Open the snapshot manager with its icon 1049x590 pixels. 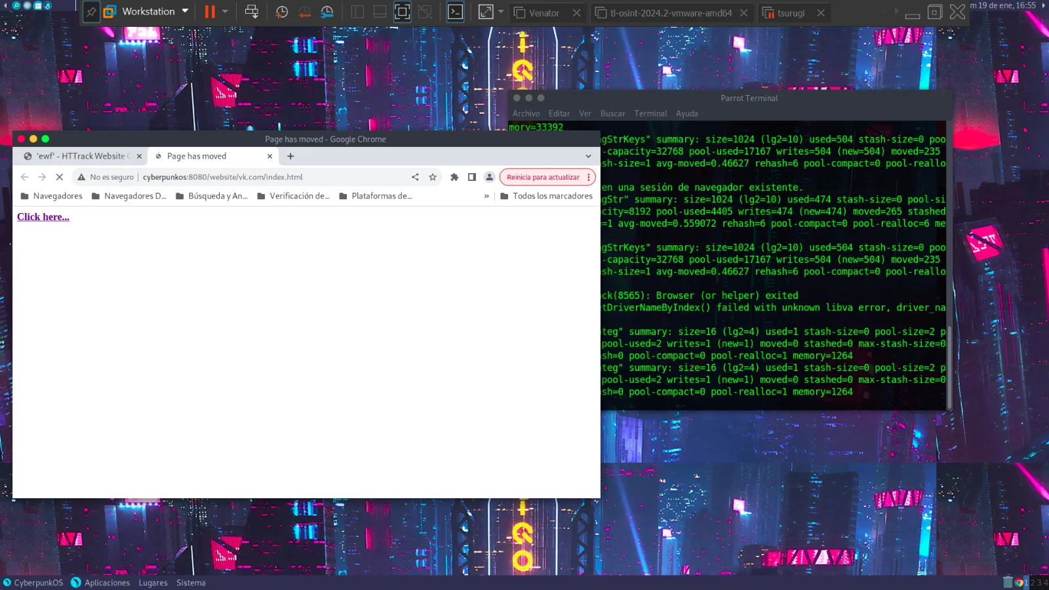tap(327, 12)
